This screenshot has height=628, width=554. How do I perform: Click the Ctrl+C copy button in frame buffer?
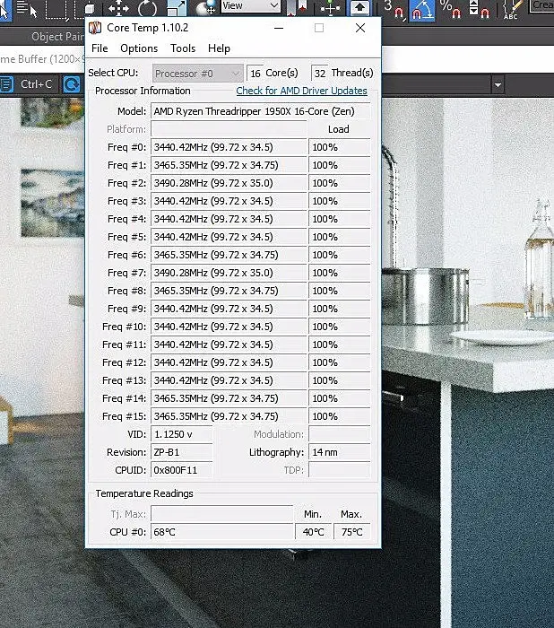pyautogui.click(x=36, y=84)
